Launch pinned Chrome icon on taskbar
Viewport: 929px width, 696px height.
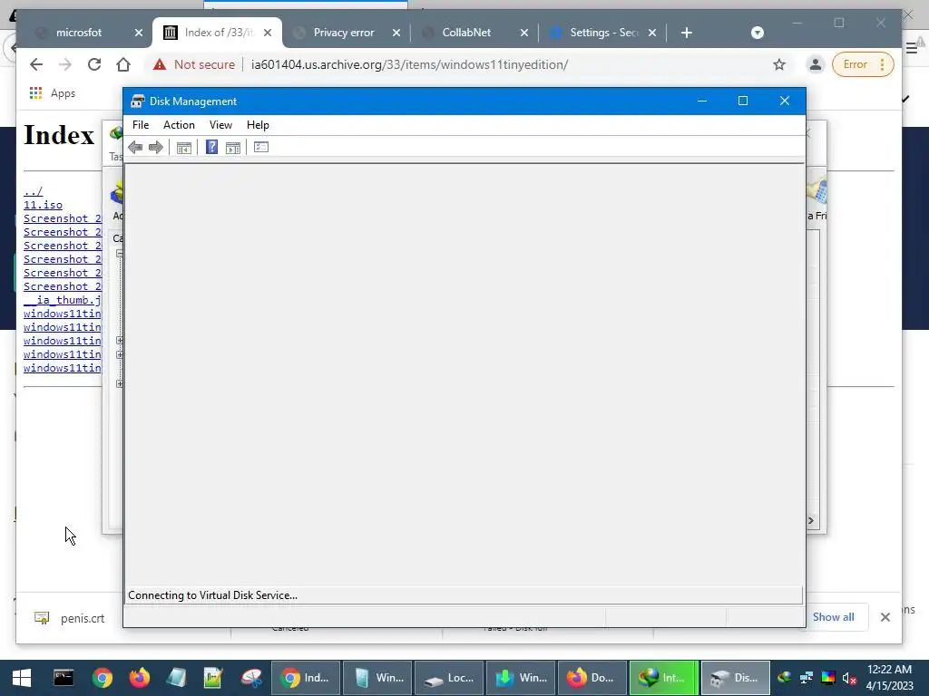click(x=102, y=678)
